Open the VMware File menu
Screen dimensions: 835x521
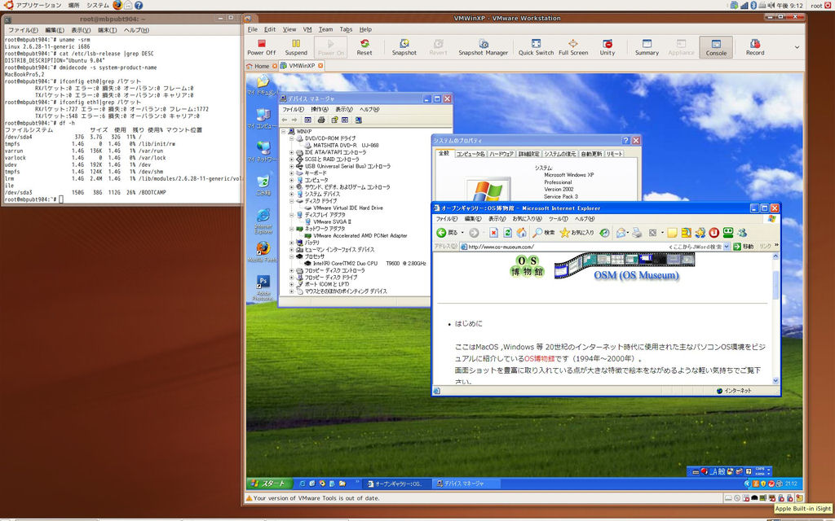click(253, 30)
